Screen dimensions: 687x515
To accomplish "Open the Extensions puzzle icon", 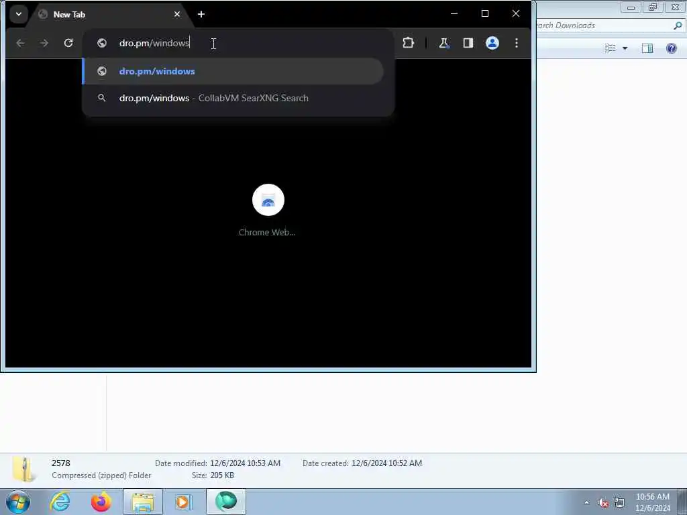I will coord(409,43).
